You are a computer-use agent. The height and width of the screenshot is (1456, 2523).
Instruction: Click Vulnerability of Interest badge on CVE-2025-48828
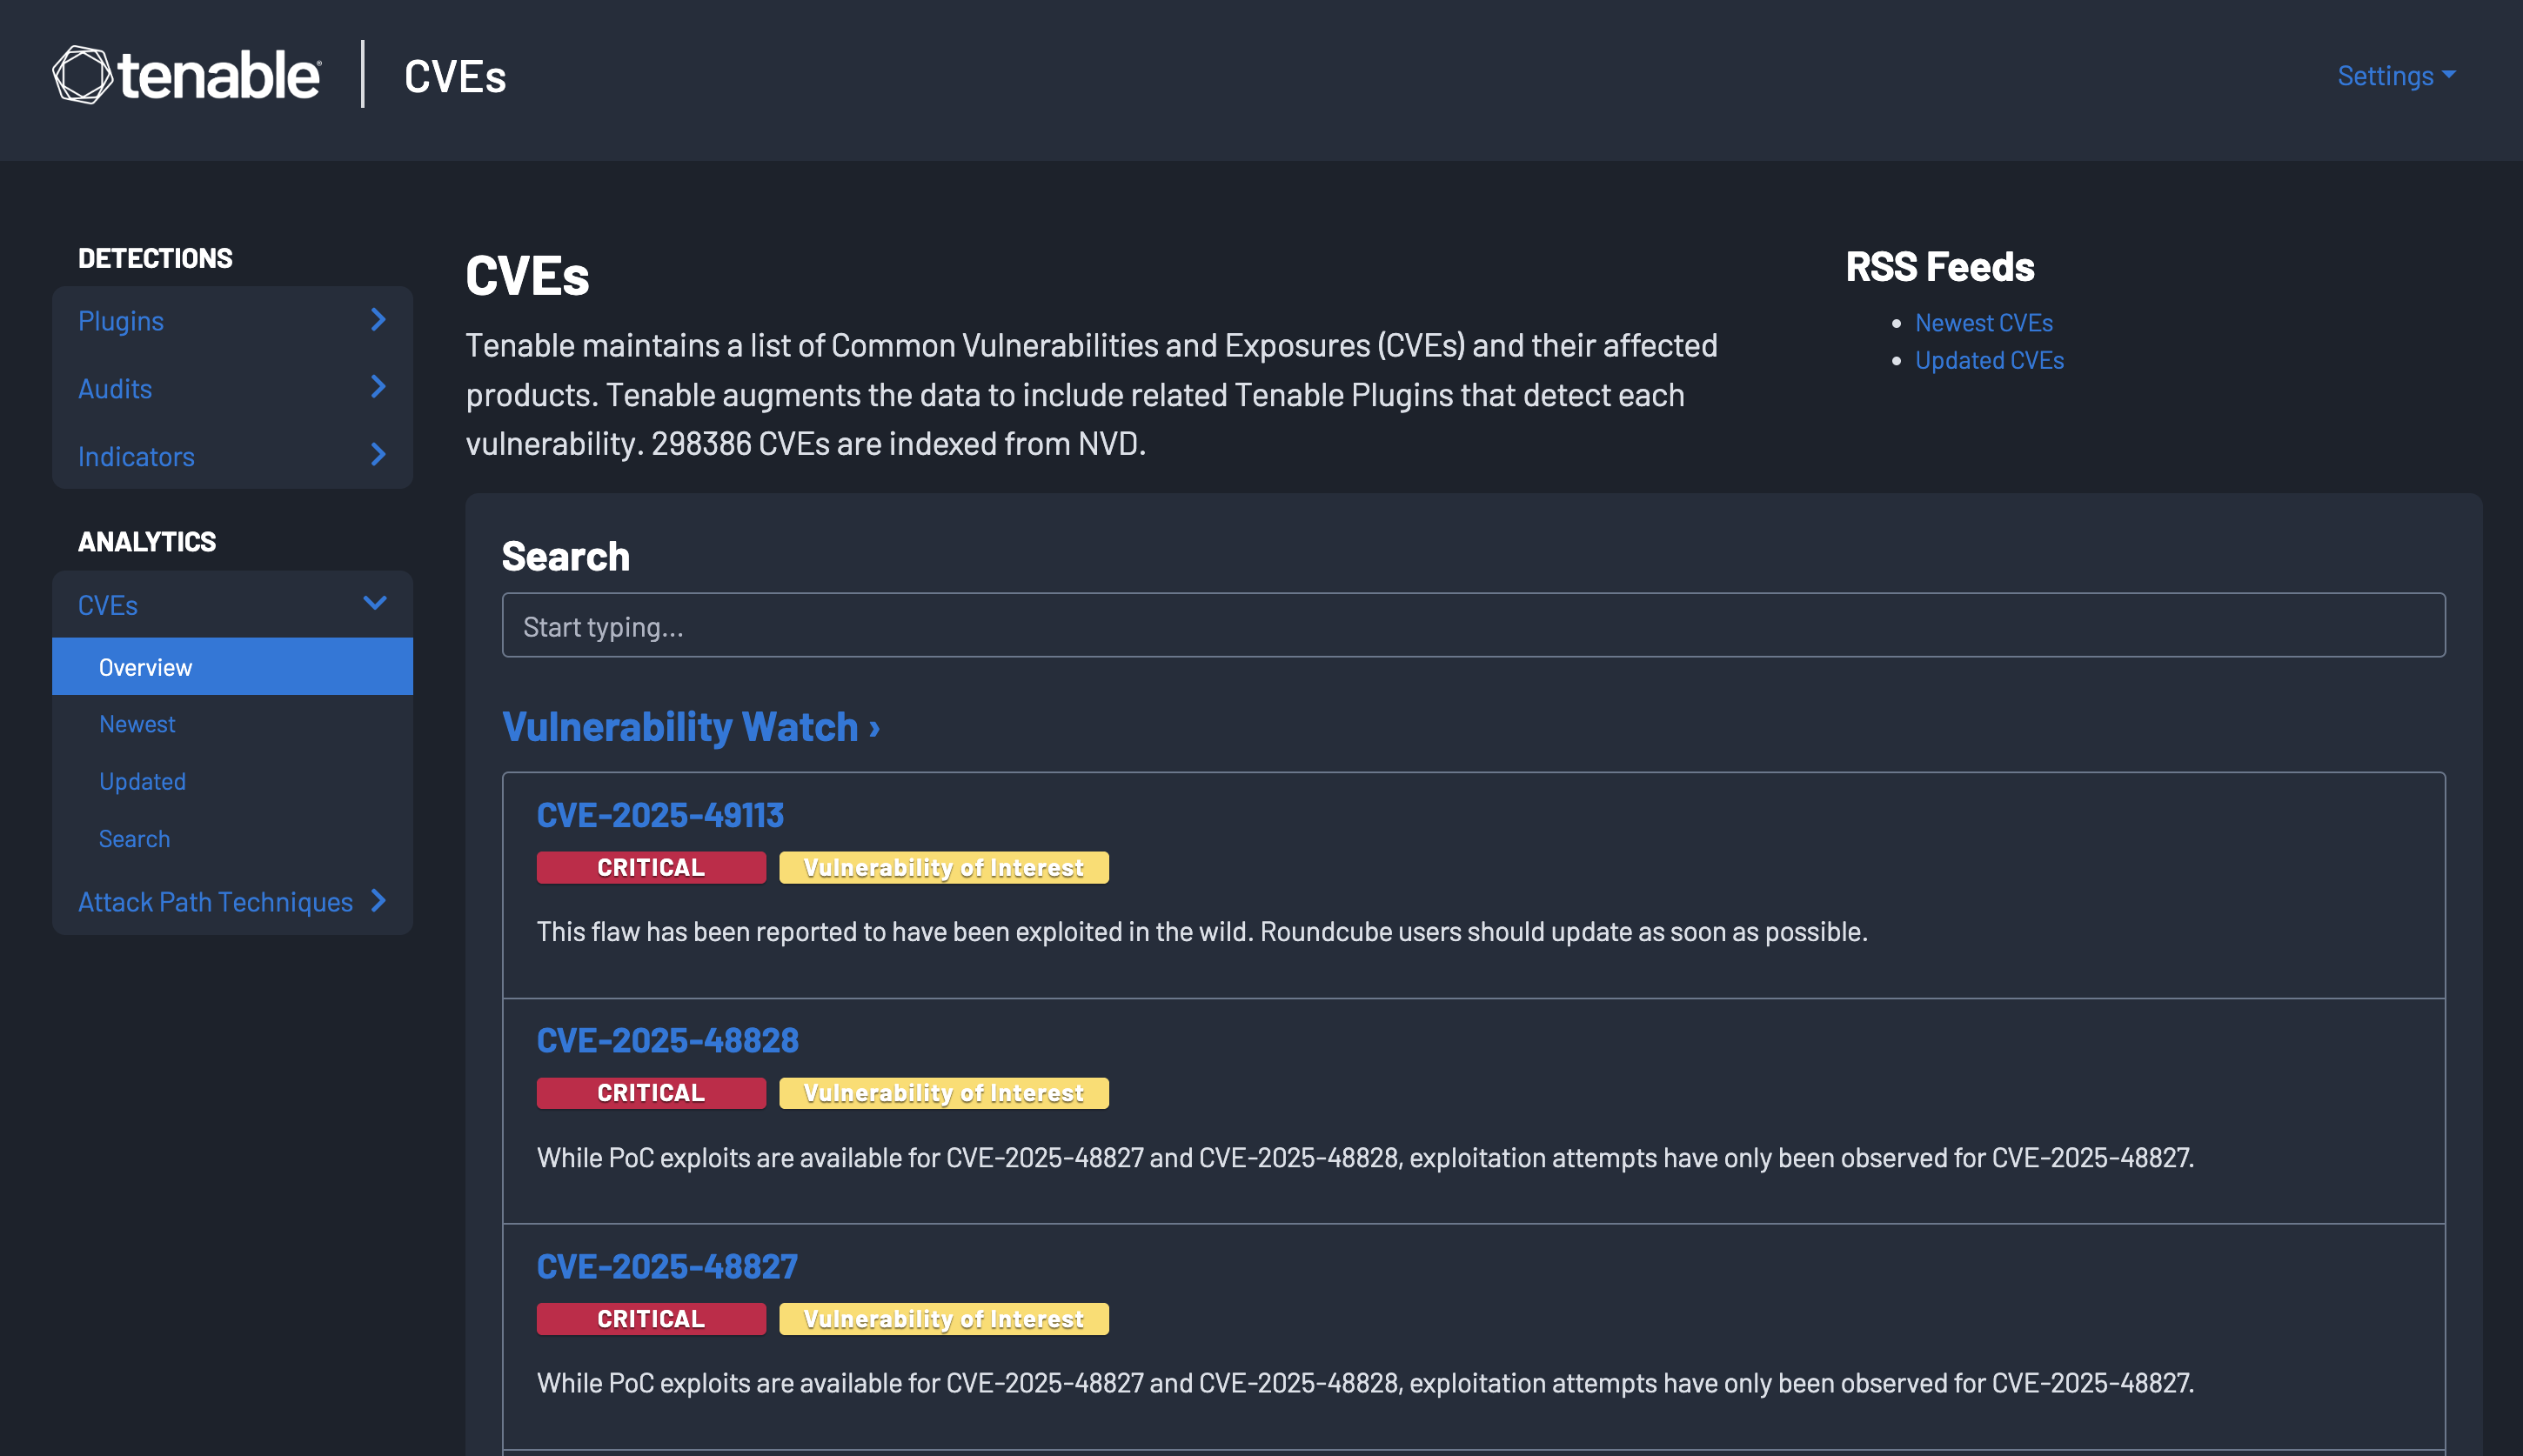(x=943, y=1093)
